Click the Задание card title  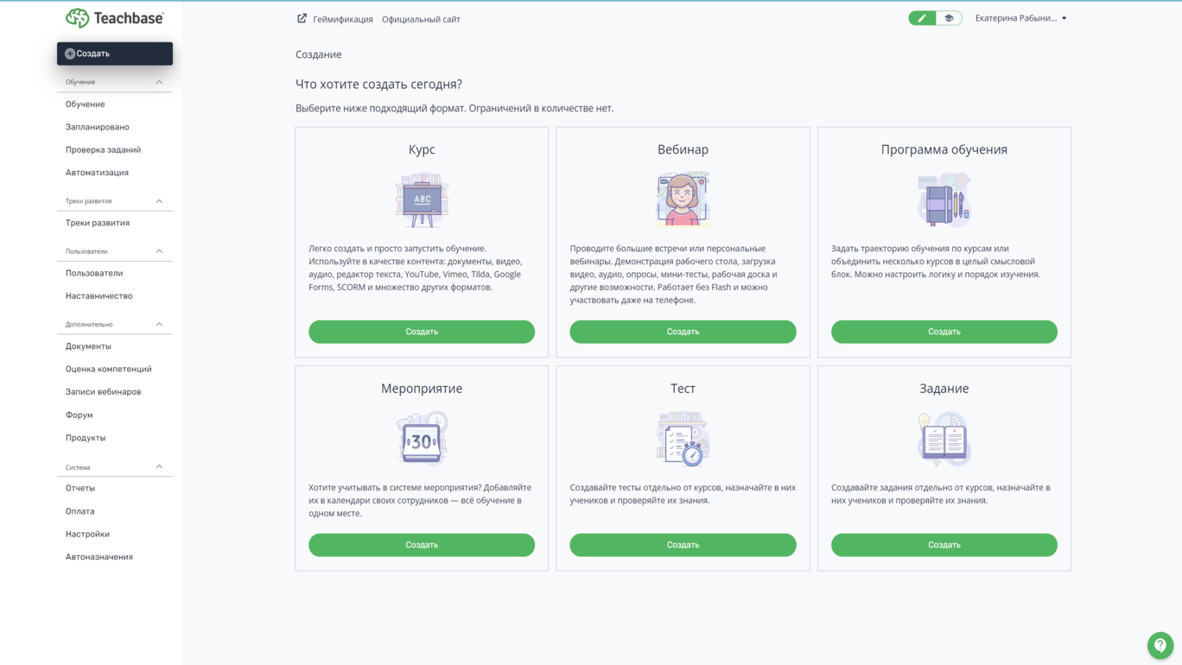point(944,389)
